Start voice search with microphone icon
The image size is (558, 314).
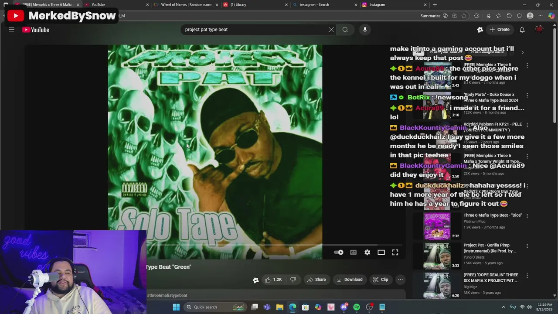365,30
